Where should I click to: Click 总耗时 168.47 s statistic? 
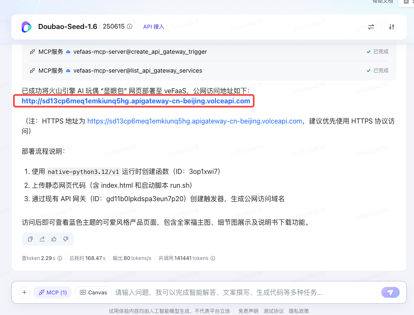[x=88, y=258]
